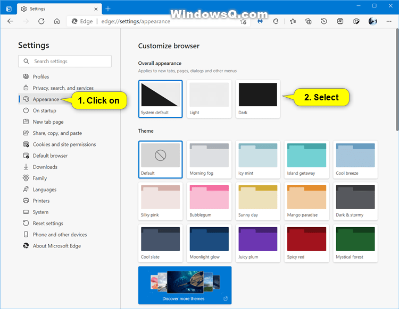
Task: Select the Settings browser tab
Action: click(59, 9)
